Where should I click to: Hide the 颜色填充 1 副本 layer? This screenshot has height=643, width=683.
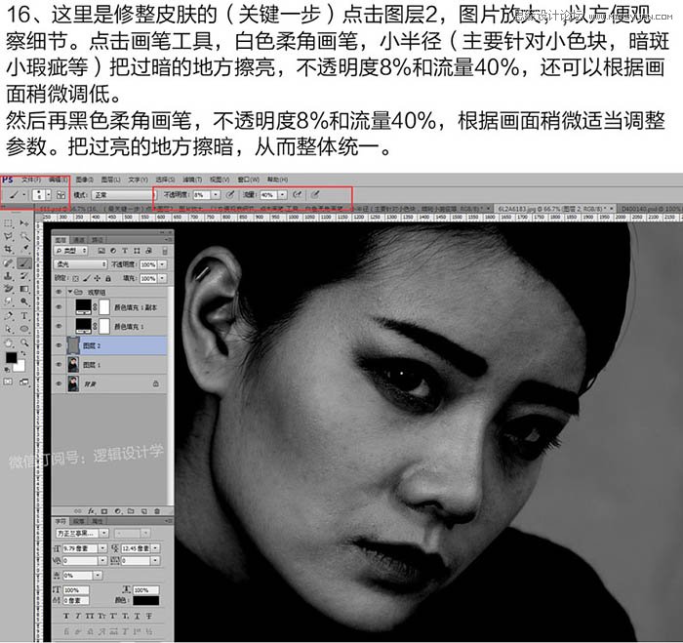pyautogui.click(x=59, y=307)
